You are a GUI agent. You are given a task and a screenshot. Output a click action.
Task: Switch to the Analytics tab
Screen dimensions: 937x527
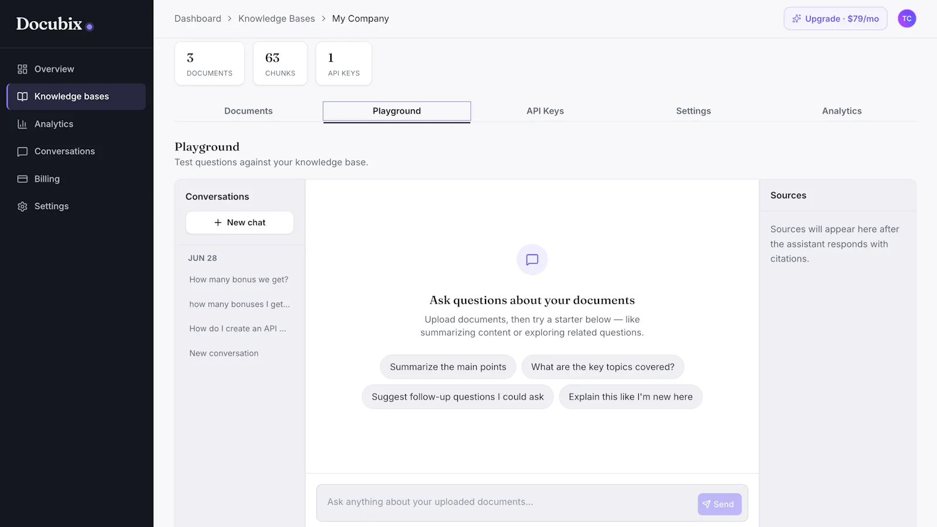pos(842,111)
